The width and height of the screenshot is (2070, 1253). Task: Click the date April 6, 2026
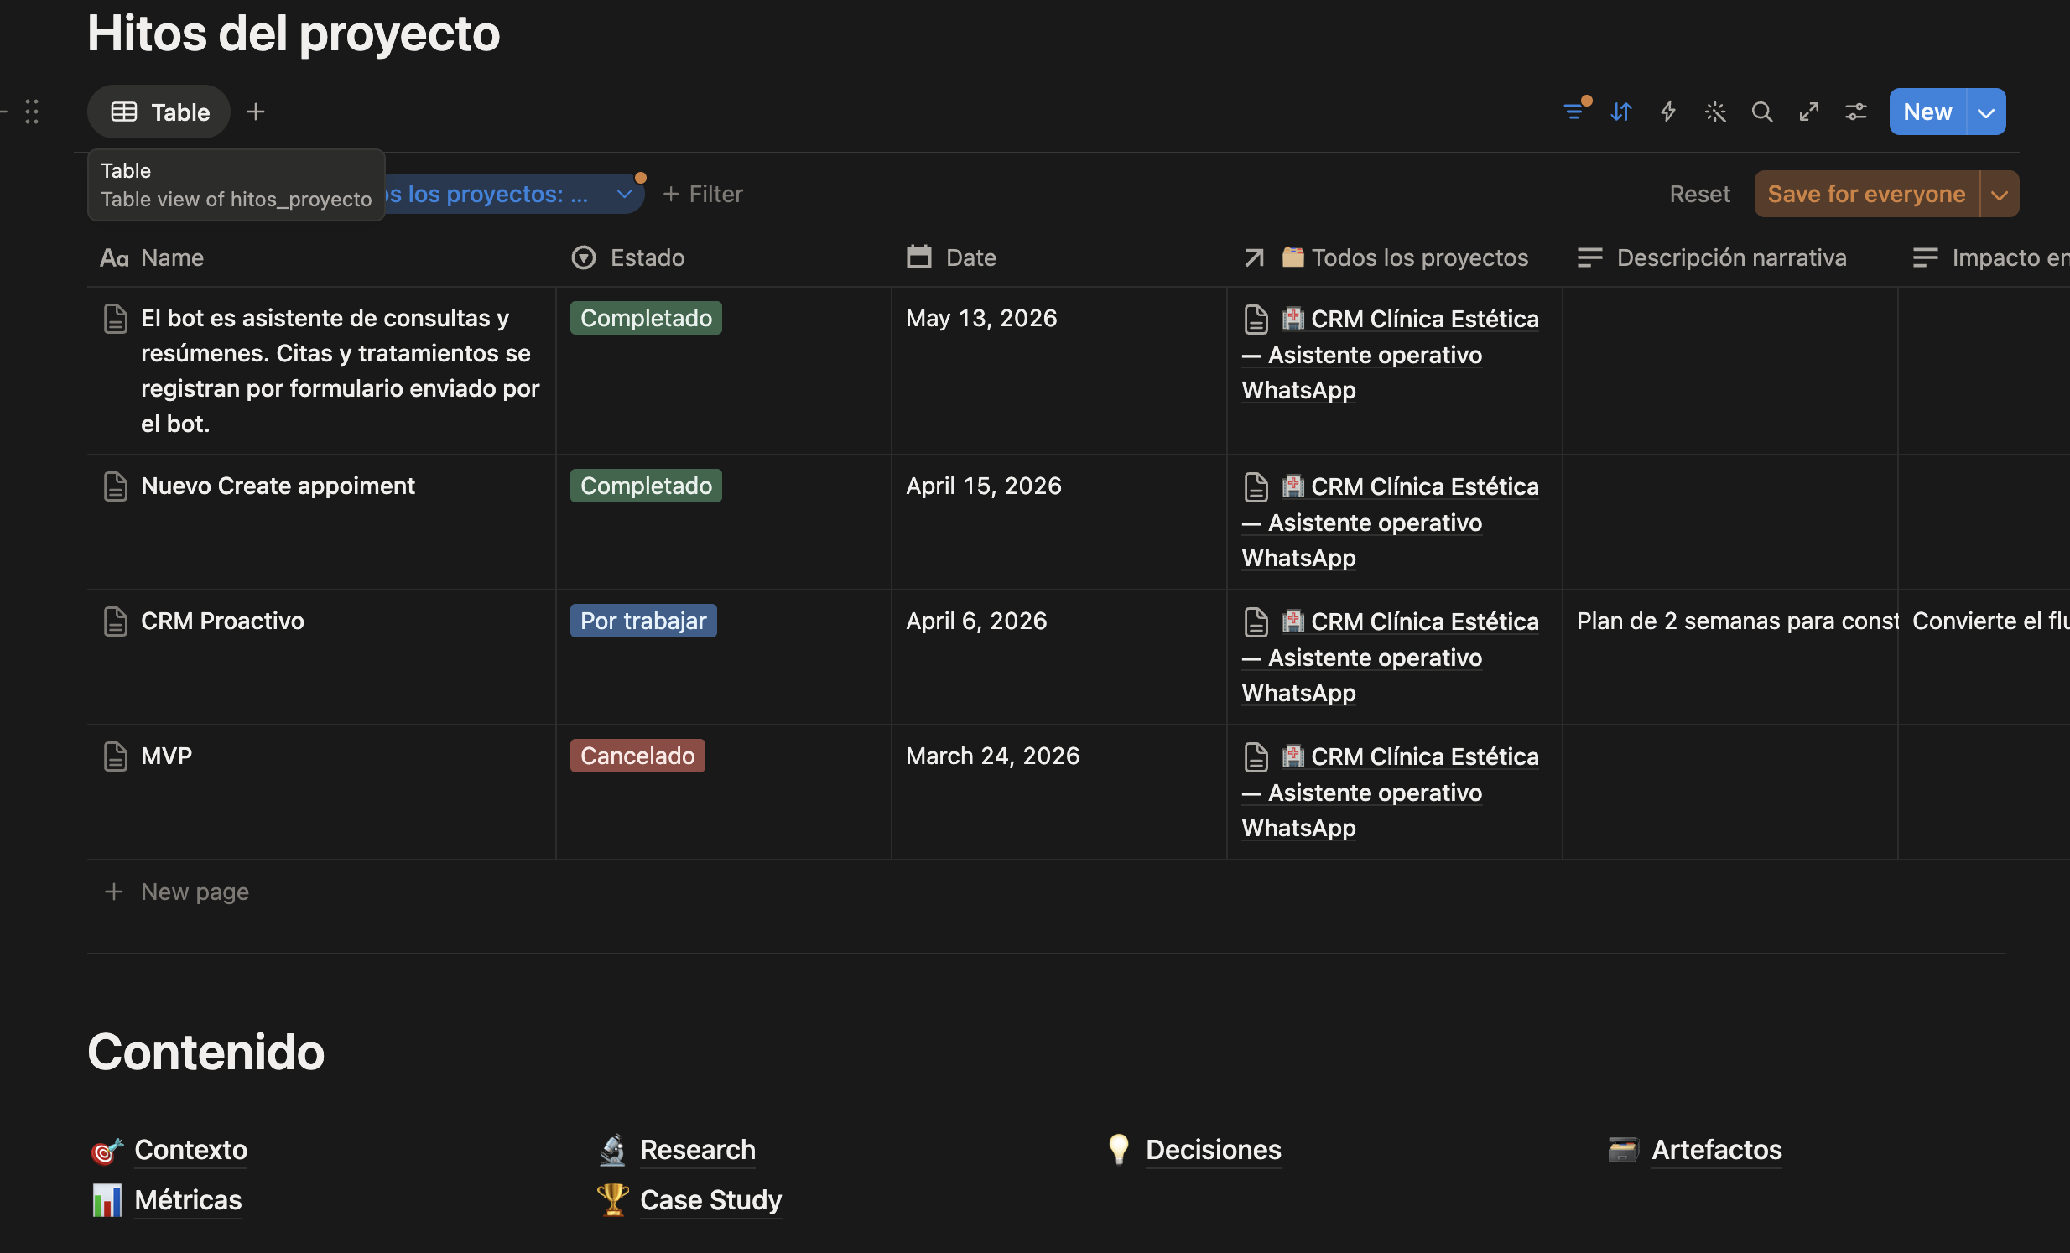coord(976,621)
